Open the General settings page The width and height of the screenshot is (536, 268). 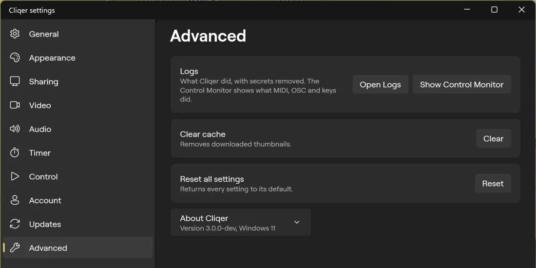pyautogui.click(x=78, y=34)
